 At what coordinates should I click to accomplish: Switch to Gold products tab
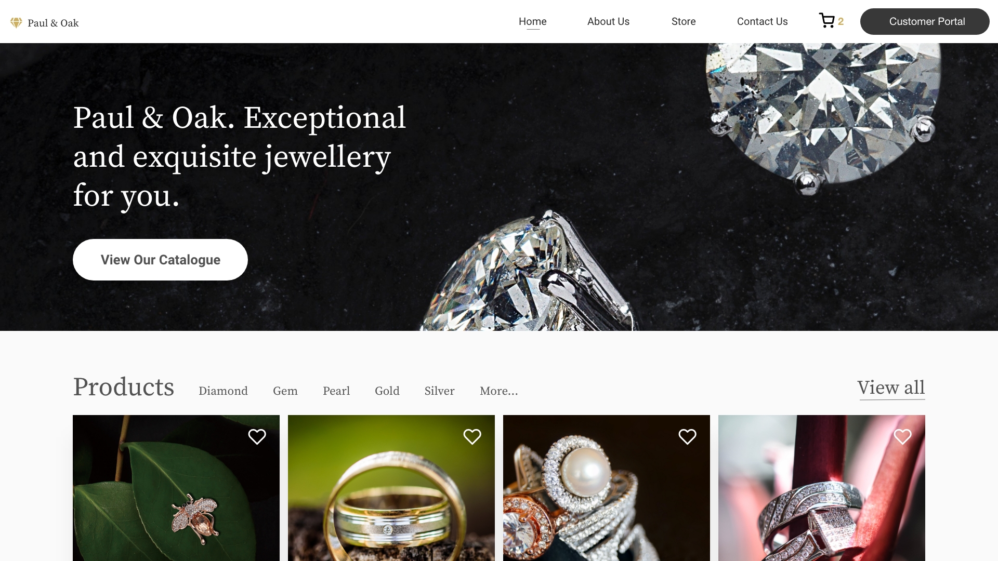coord(387,391)
